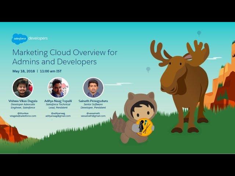
Task: Click the name 'Vishwa Vikas Dagala'
Action: [23, 101]
